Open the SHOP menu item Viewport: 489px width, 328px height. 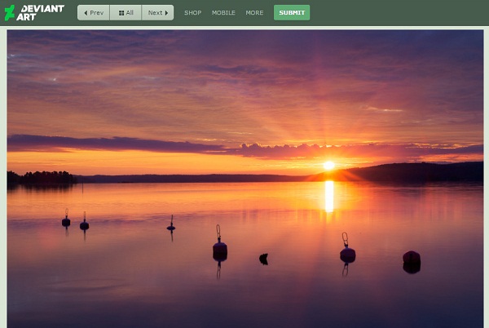(x=192, y=13)
